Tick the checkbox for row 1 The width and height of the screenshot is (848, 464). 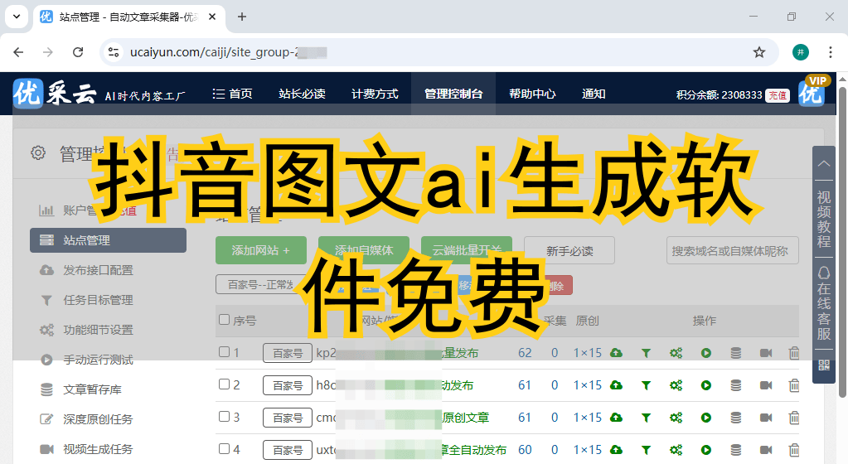(224, 352)
